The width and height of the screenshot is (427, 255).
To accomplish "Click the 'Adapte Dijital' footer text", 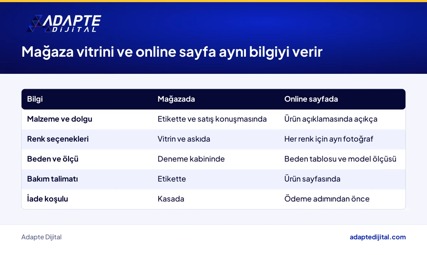I will click(41, 237).
